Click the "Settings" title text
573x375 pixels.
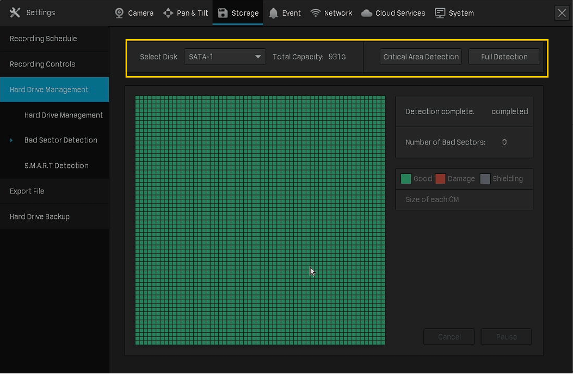tap(41, 12)
